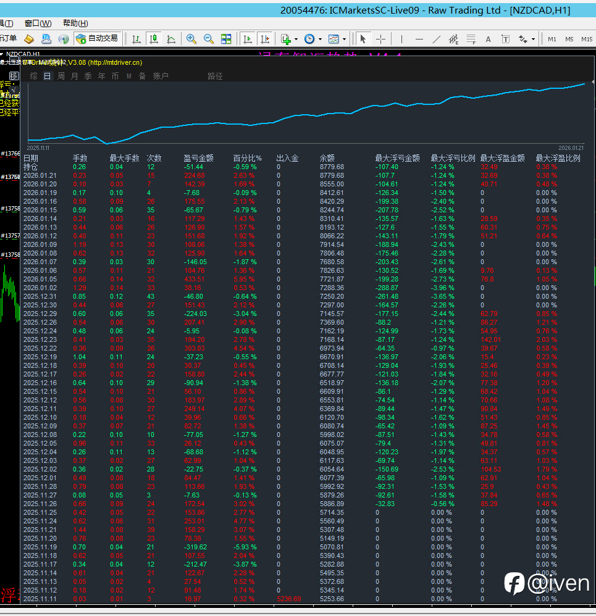The image size is (596, 616).
Task: Switch chart to bar chart mode
Action: (x=136, y=39)
